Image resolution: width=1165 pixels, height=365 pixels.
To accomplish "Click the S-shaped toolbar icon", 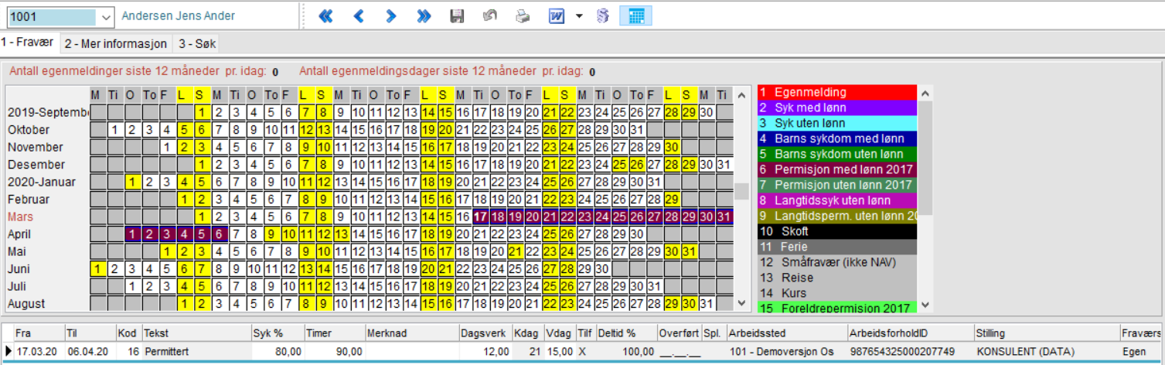I will 603,15.
